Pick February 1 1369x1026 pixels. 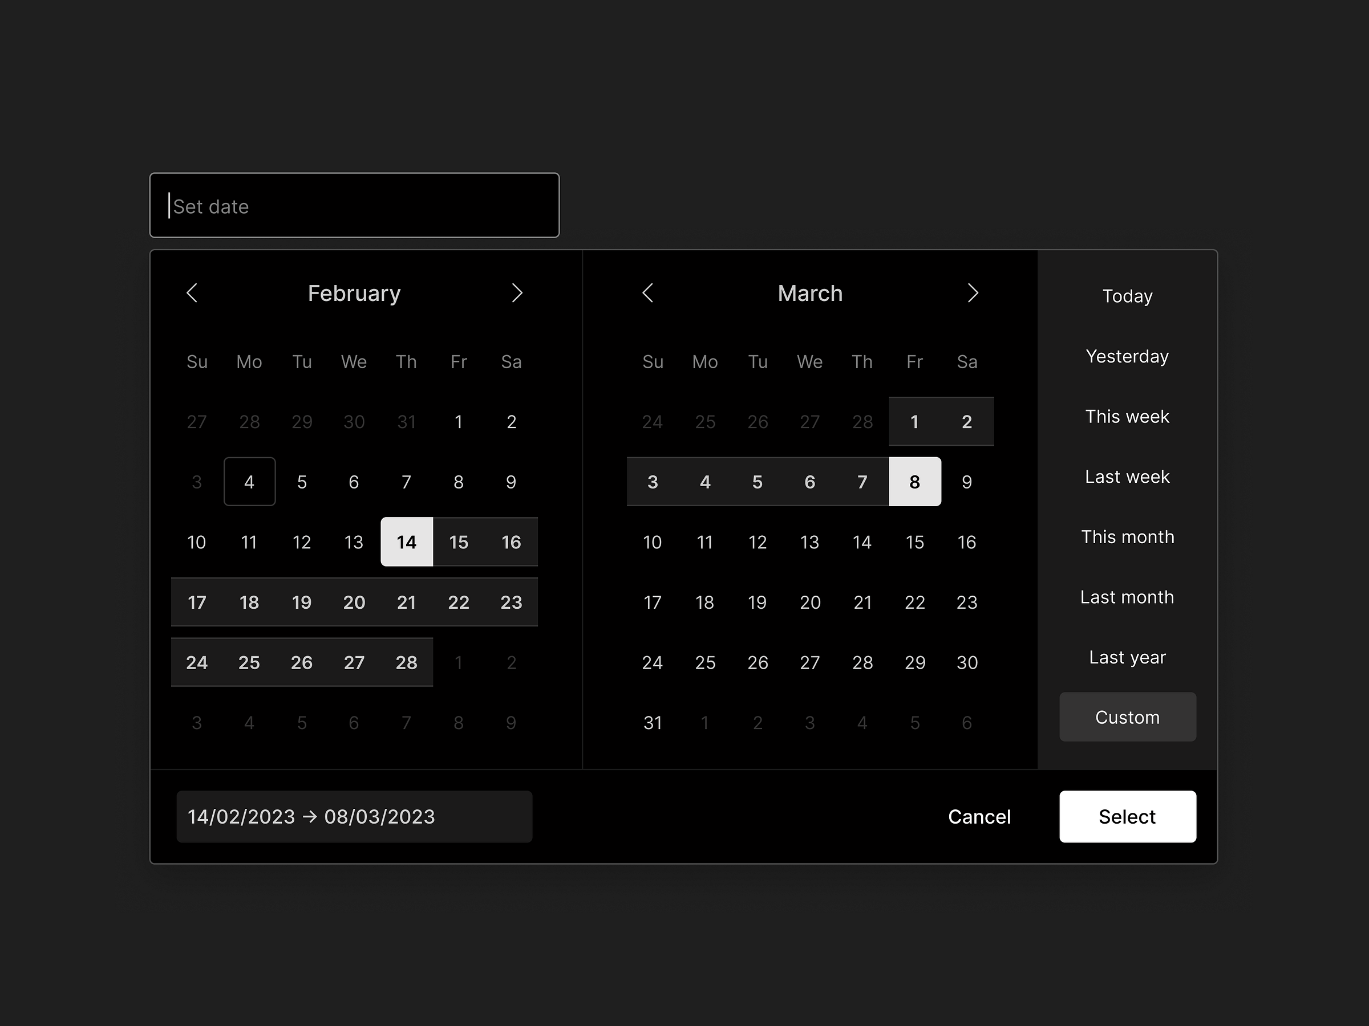pyautogui.click(x=459, y=422)
